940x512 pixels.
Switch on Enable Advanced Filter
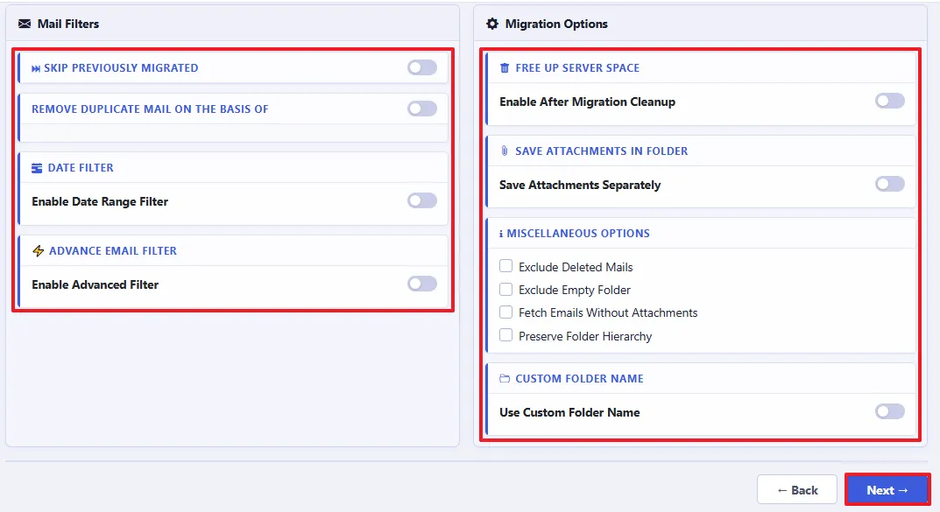coord(422,284)
